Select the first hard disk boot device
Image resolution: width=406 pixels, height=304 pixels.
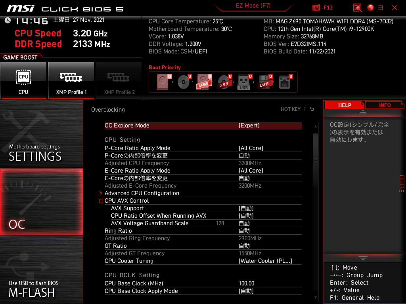tap(164, 82)
